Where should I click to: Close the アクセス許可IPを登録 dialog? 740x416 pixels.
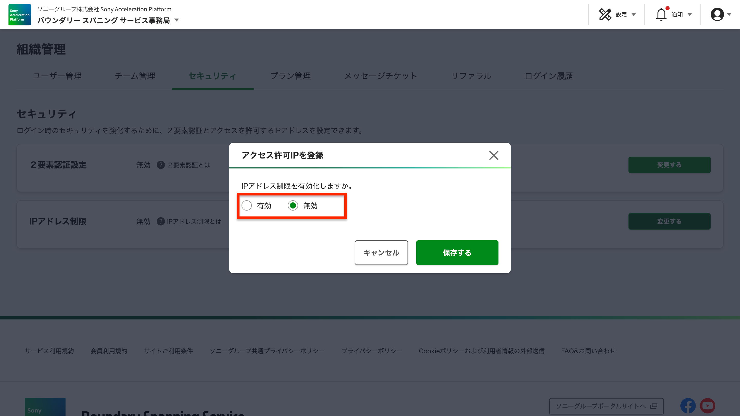pos(494,155)
